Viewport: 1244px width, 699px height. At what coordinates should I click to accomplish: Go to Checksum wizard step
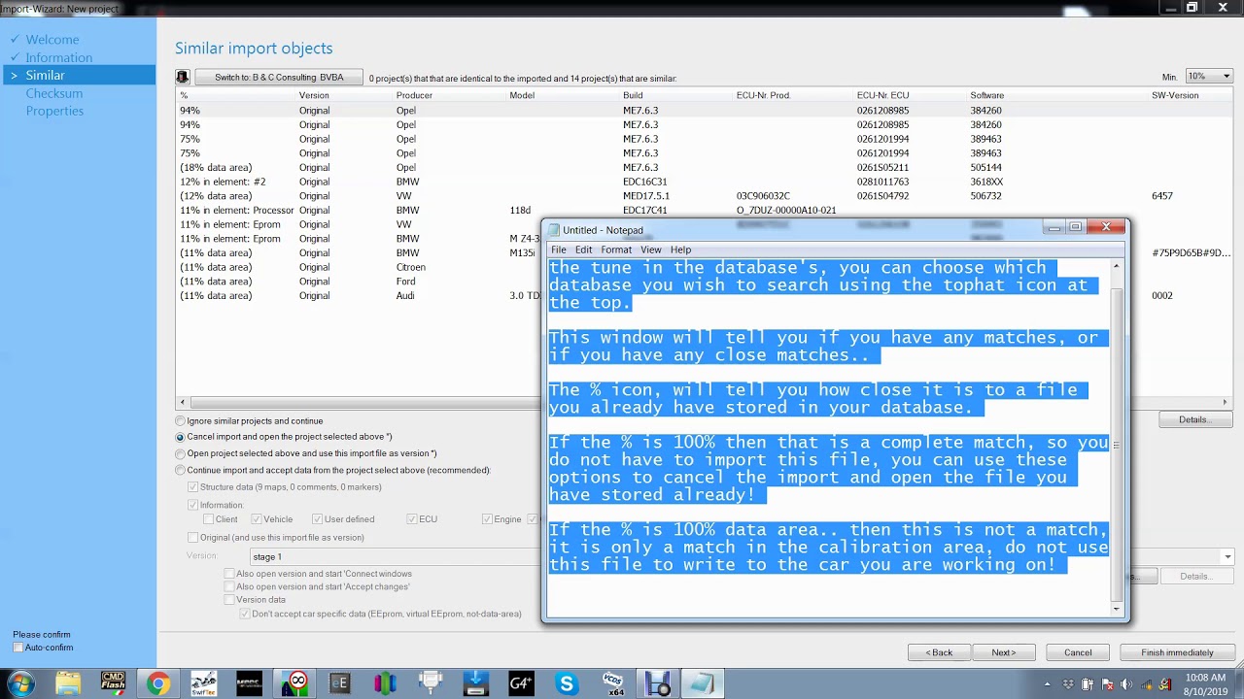point(54,93)
